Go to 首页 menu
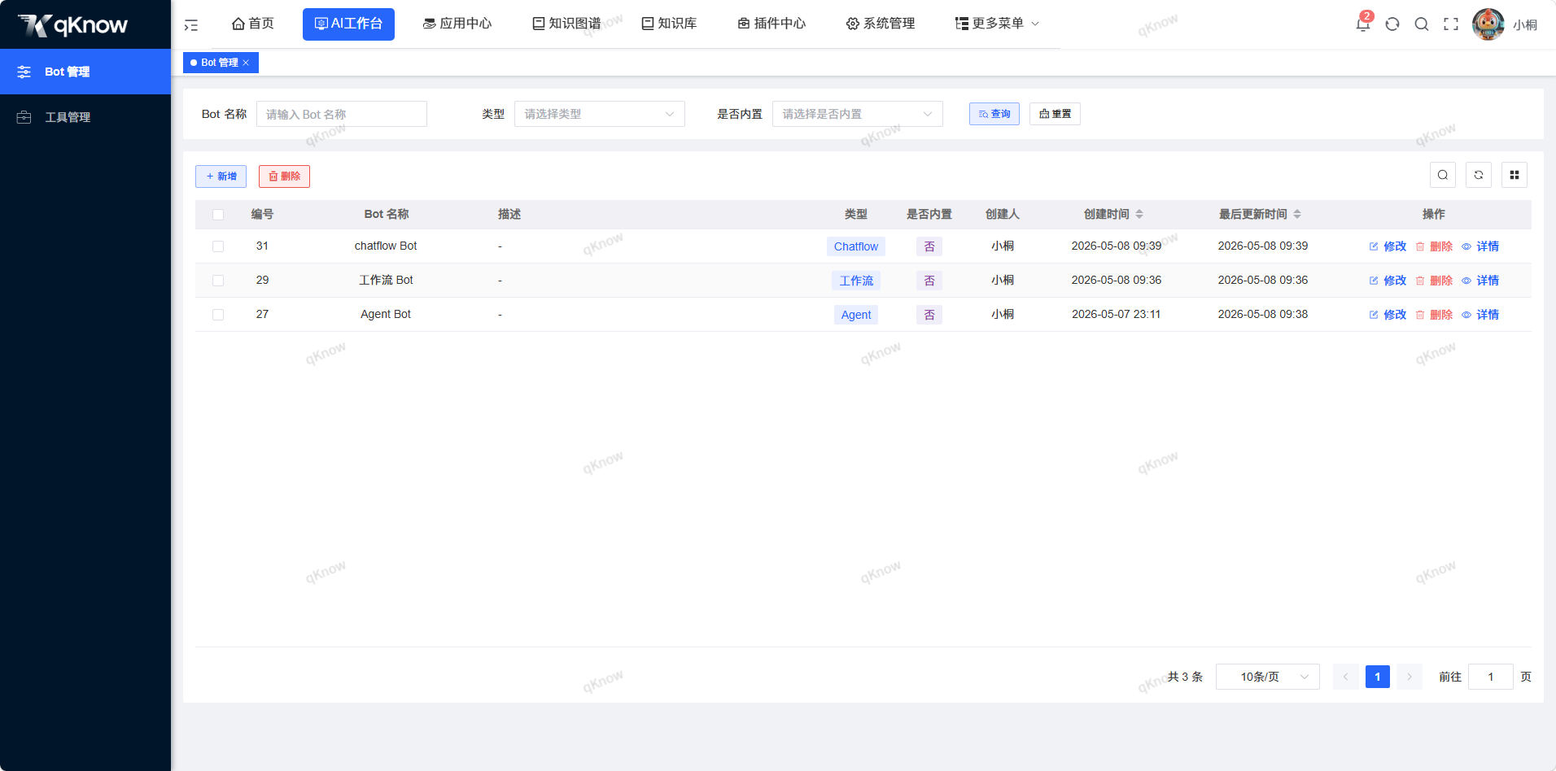The image size is (1556, 771). pos(253,24)
